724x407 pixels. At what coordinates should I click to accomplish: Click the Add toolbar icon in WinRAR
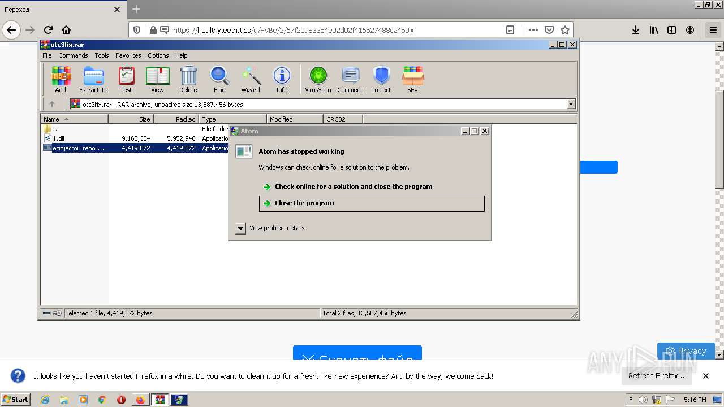click(x=61, y=79)
